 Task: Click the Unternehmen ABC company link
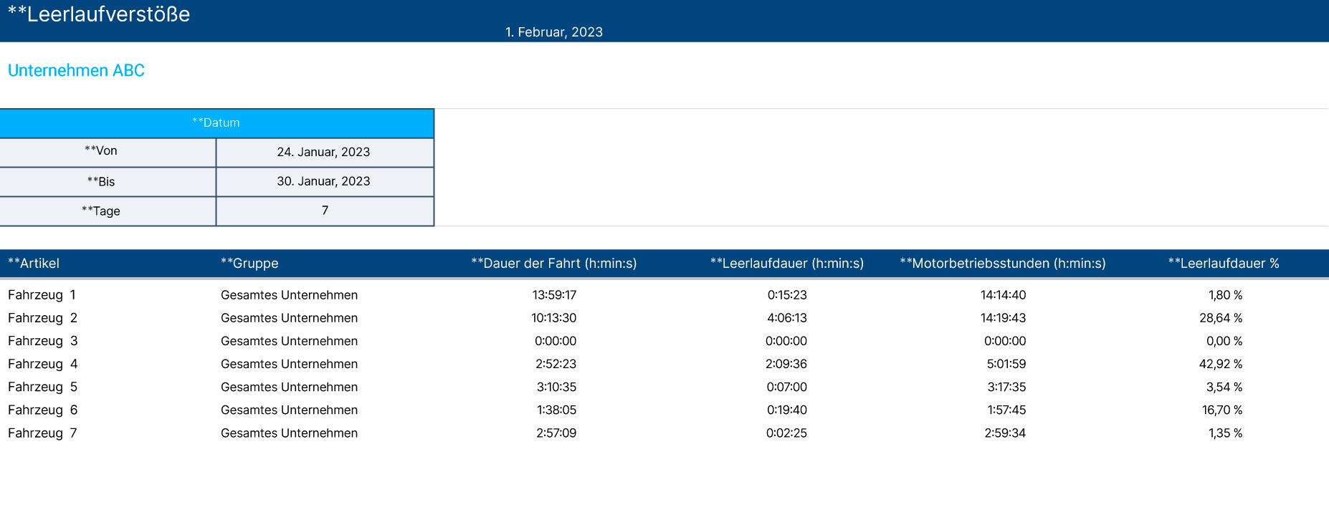pos(76,70)
